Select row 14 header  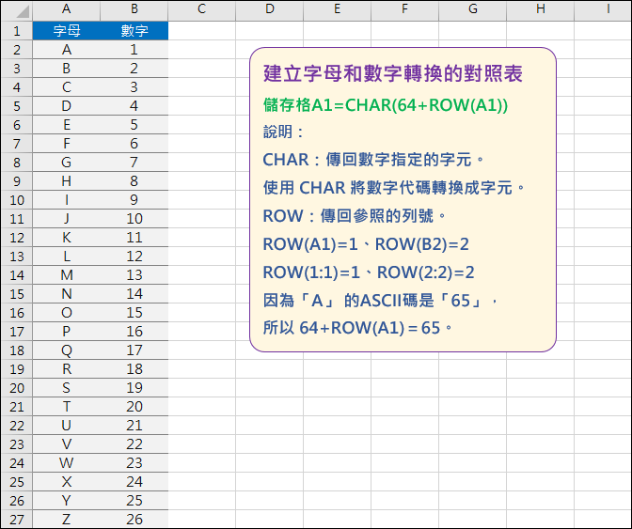tap(17, 275)
